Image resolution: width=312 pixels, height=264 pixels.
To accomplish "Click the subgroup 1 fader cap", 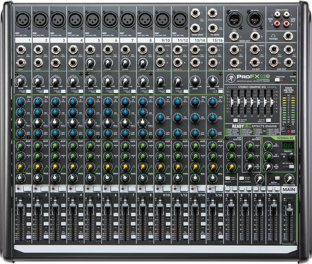I will 231,203.
